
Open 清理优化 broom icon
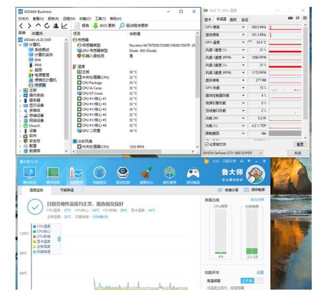146,175
